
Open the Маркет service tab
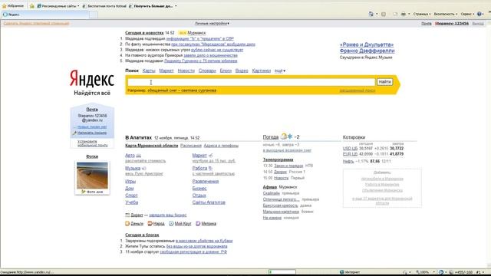pos(166,71)
